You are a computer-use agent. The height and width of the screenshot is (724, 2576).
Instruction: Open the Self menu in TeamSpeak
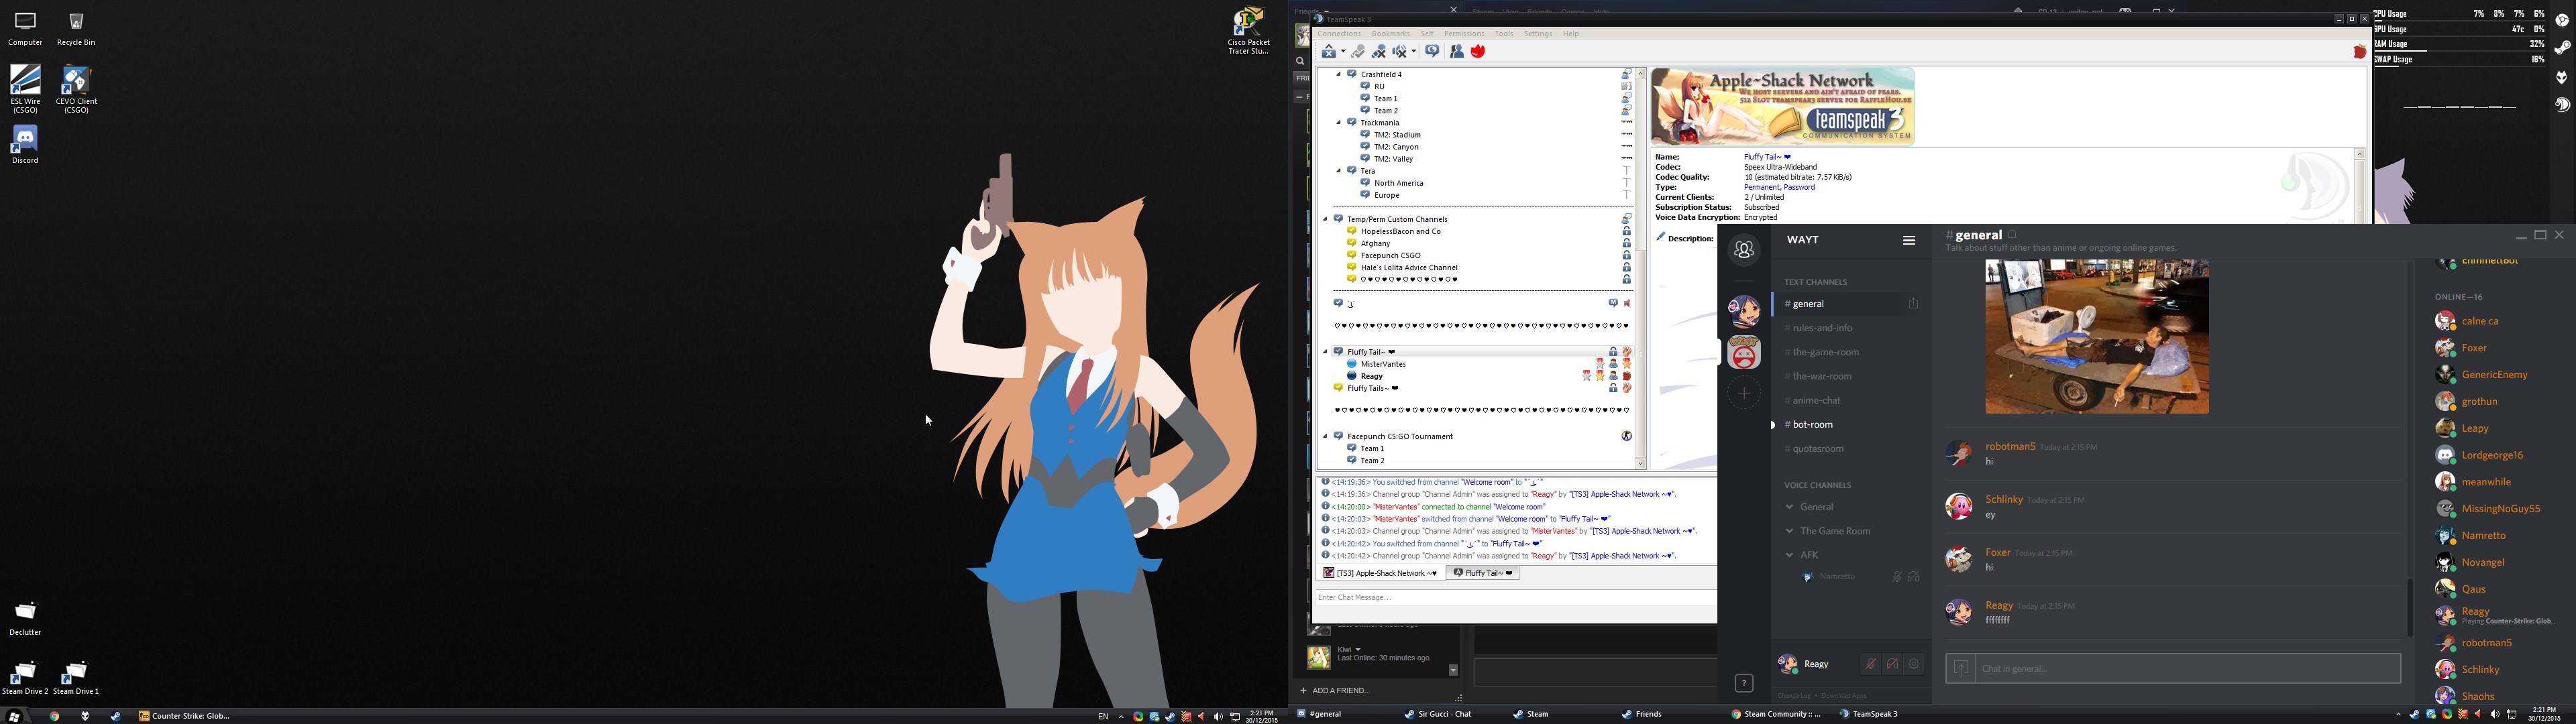point(1427,34)
